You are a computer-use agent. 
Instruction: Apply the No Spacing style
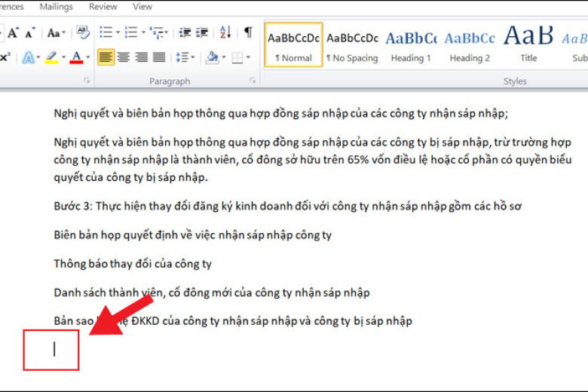click(x=353, y=44)
